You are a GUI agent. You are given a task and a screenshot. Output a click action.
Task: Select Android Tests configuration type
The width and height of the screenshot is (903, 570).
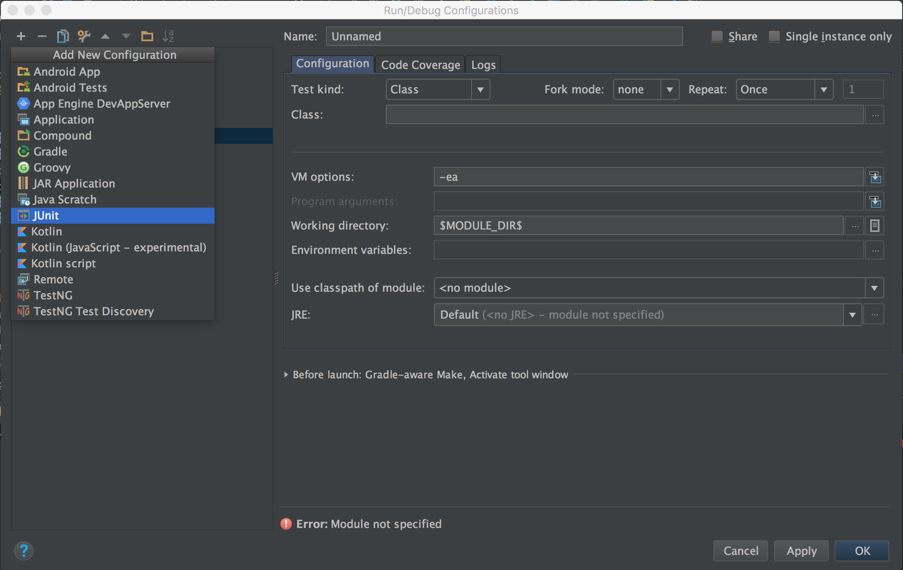(x=113, y=87)
